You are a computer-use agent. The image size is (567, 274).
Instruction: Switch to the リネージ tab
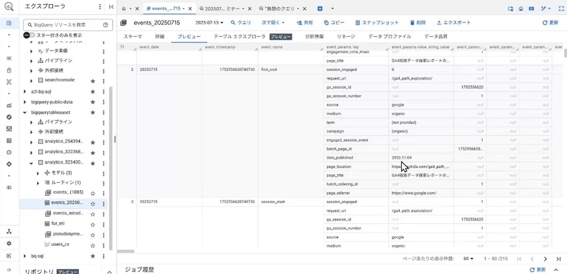pos(346,36)
